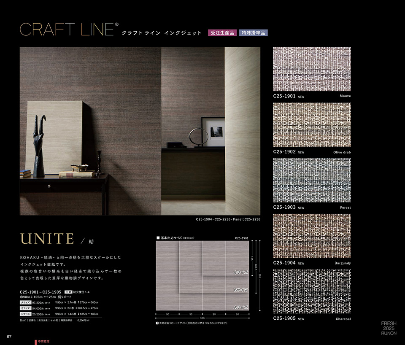Click the 基本出力サイズ size diagram image
405x345 pixels.
point(202,275)
